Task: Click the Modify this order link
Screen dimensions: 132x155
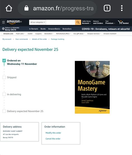Action: [53, 133]
